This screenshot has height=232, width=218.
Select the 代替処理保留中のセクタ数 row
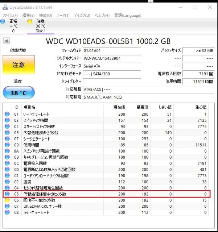(106, 194)
